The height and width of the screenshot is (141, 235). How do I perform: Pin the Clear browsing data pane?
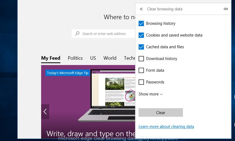[x=225, y=9]
